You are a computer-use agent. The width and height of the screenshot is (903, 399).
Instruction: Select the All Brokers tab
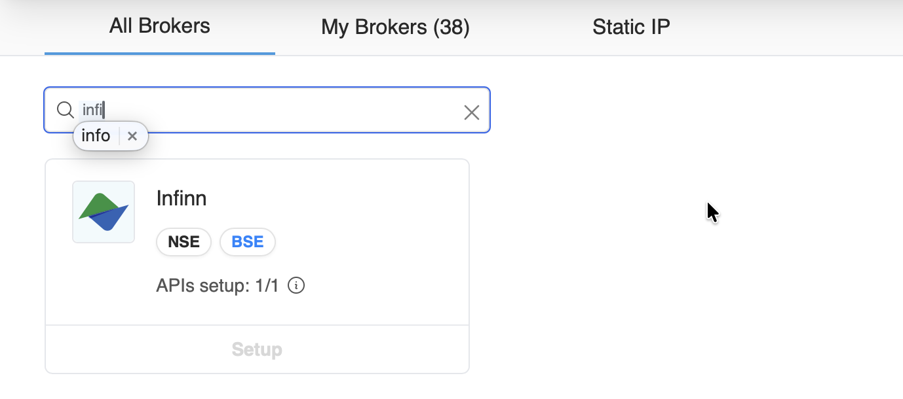coord(159,26)
